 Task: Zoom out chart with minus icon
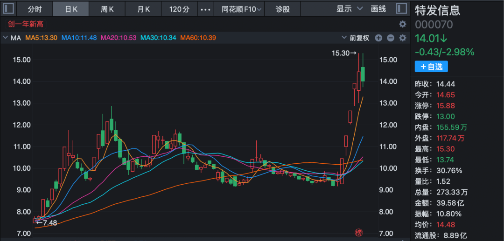(x=391, y=38)
